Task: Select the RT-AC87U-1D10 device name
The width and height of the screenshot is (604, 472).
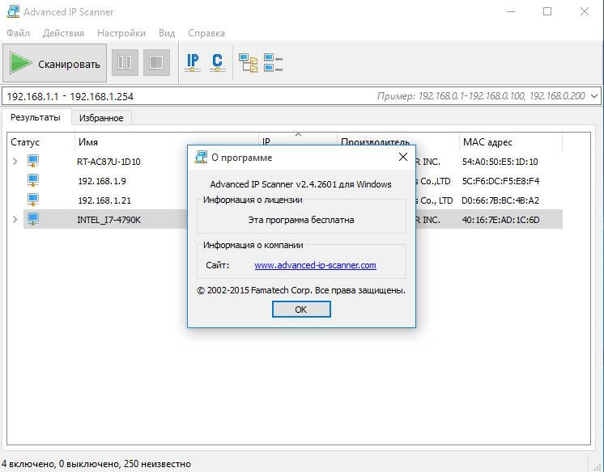Action: point(108,162)
